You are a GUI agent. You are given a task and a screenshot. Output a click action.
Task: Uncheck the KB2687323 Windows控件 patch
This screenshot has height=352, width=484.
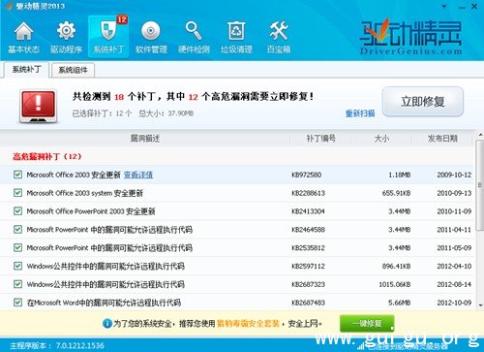tap(17, 284)
